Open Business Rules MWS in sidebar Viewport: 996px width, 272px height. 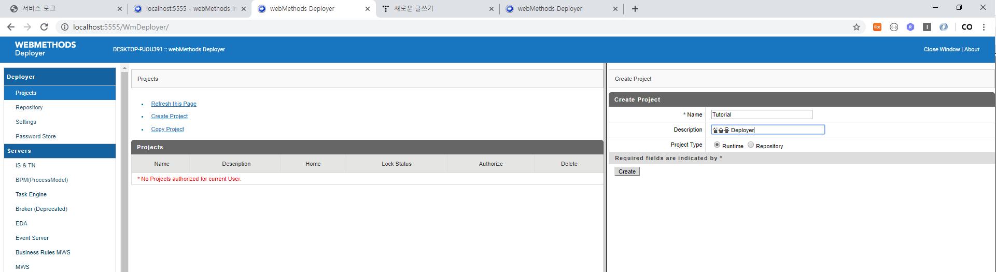[43, 252]
